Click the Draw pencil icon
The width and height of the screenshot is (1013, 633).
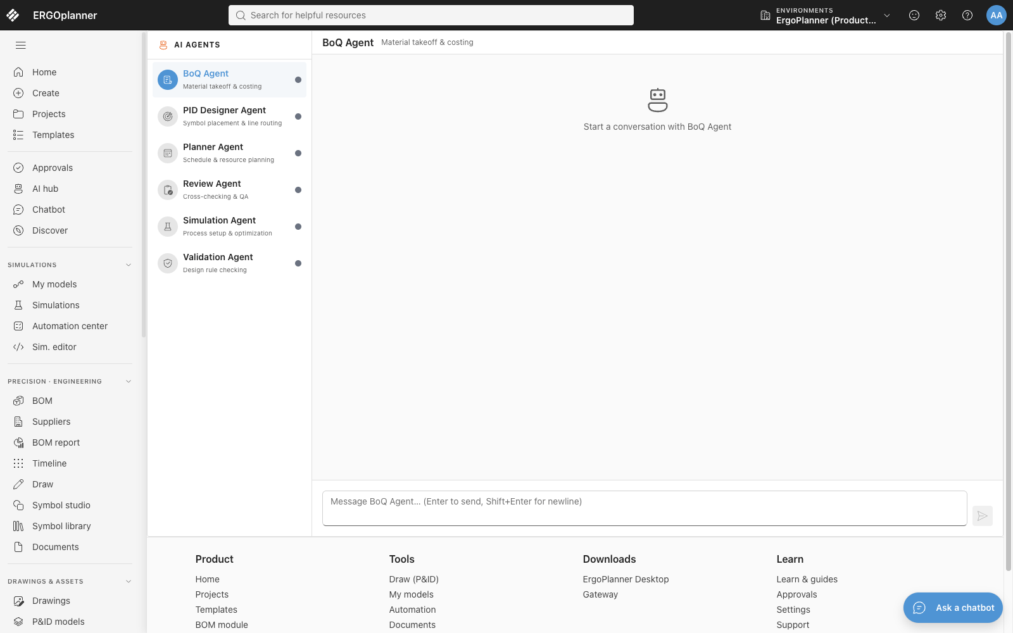click(18, 484)
